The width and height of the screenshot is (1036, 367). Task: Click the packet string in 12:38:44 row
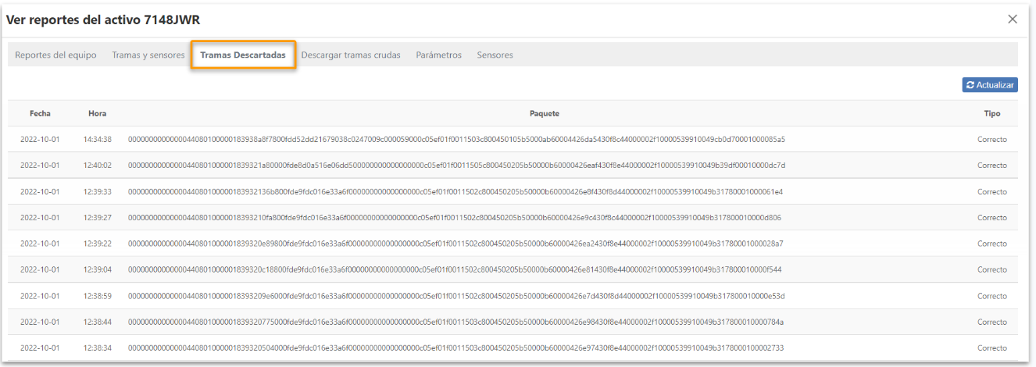(x=455, y=322)
